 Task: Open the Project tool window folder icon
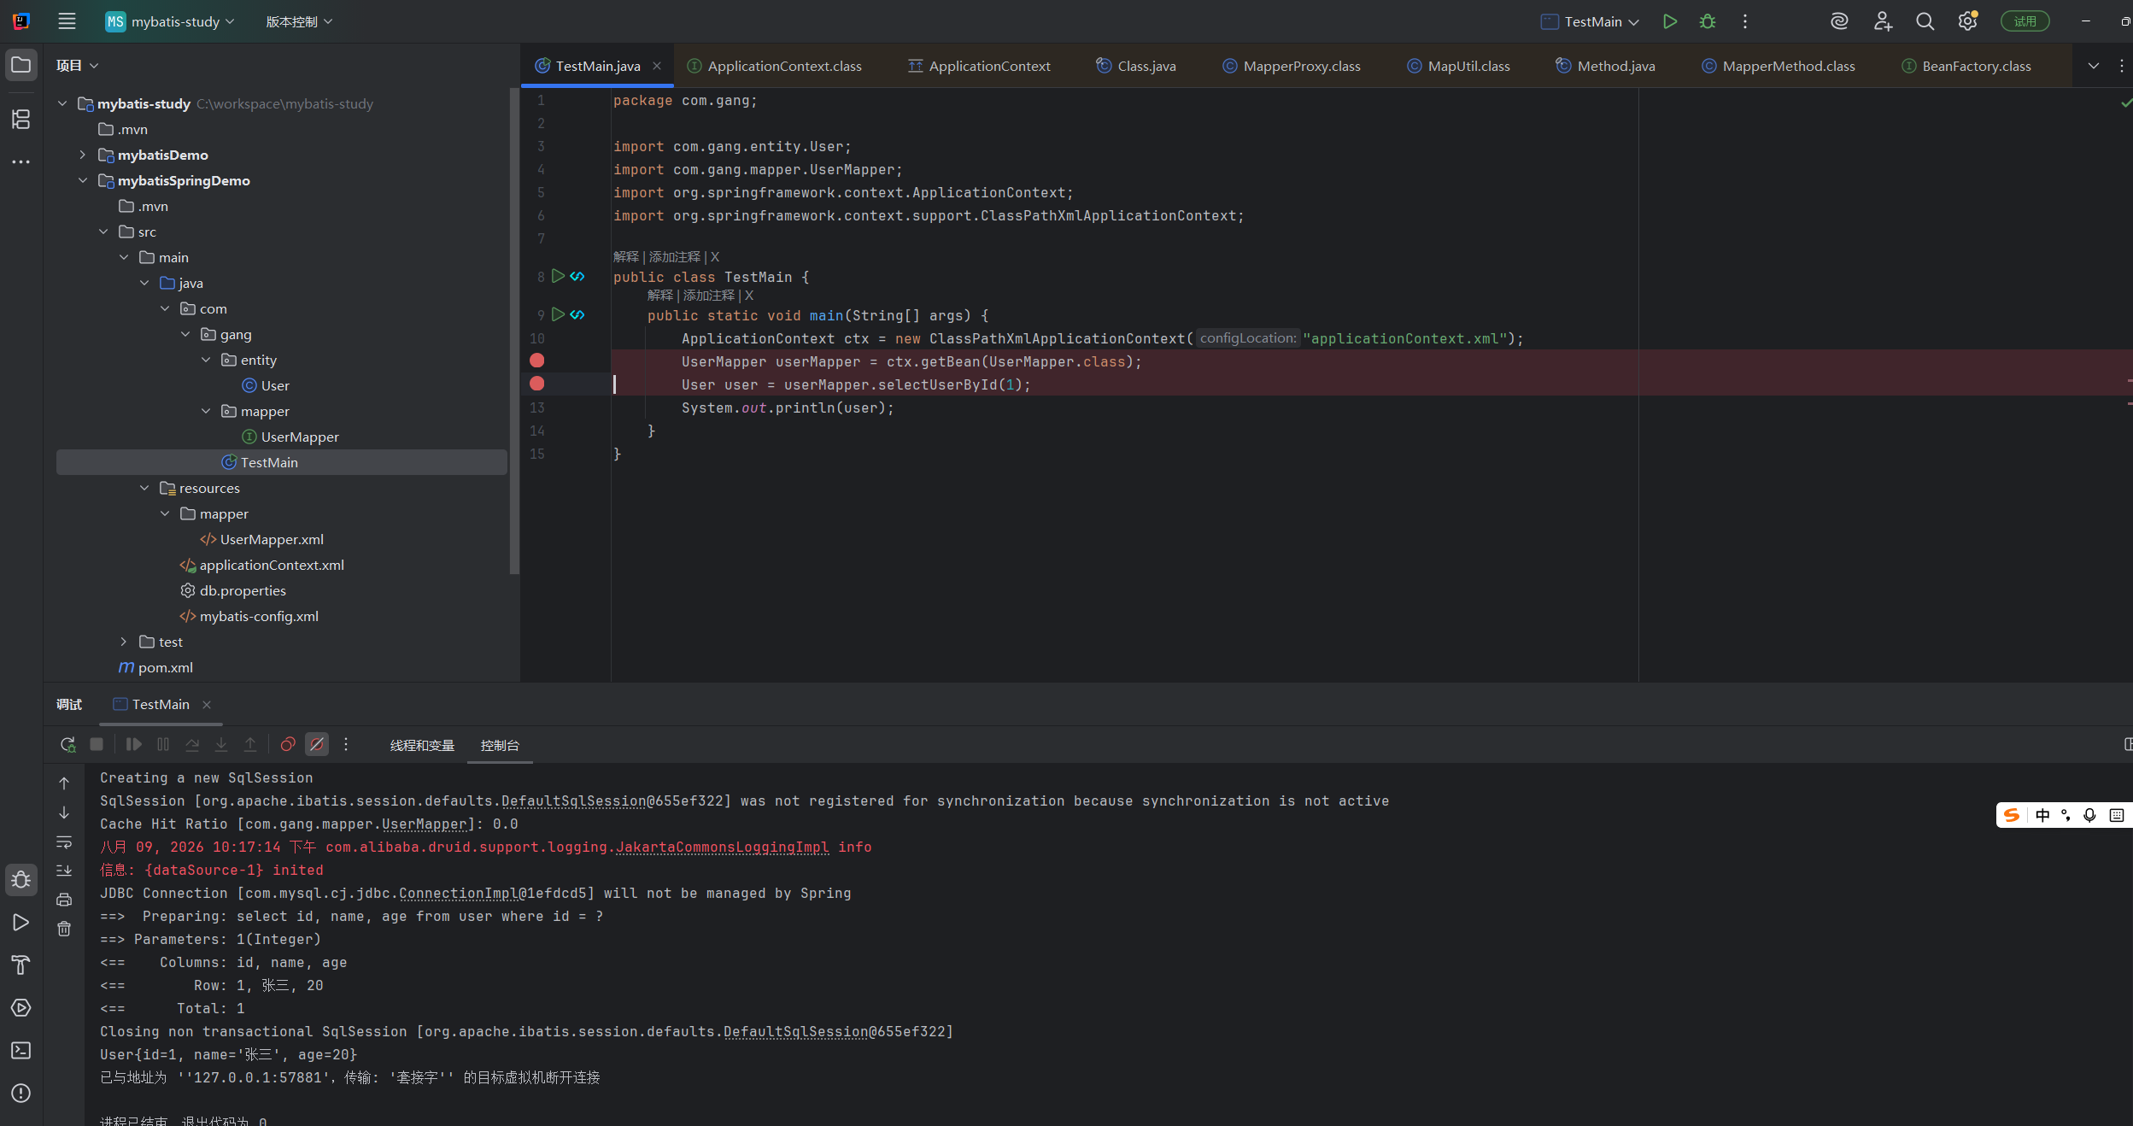pos(21,65)
